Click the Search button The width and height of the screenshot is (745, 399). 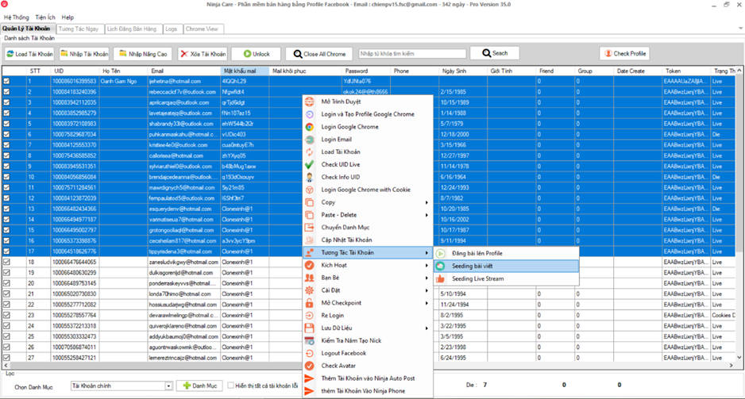pos(495,53)
